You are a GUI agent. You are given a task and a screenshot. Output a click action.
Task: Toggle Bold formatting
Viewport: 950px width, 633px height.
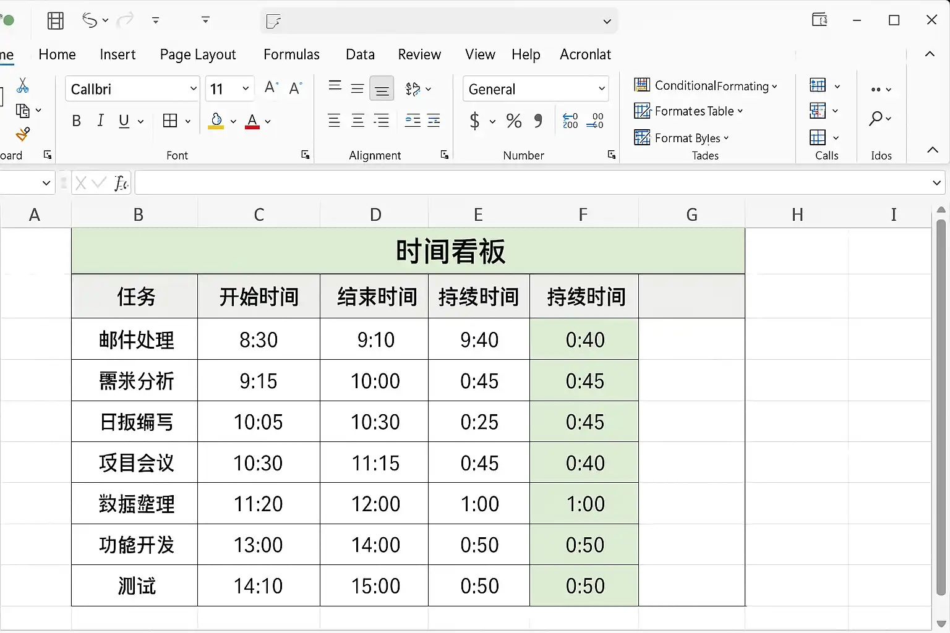77,121
